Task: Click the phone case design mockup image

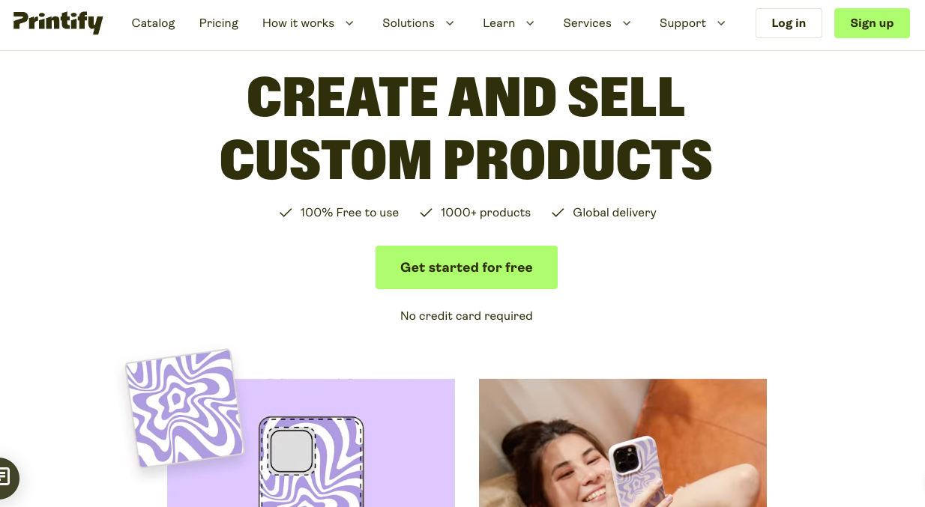Action: click(x=311, y=443)
